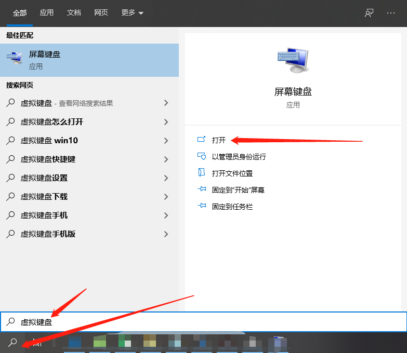Viewport: 407px width, 353px height.
Task: Expand the 虚拟键盘怎么打开 suggestion arrow
Action: click(x=166, y=122)
